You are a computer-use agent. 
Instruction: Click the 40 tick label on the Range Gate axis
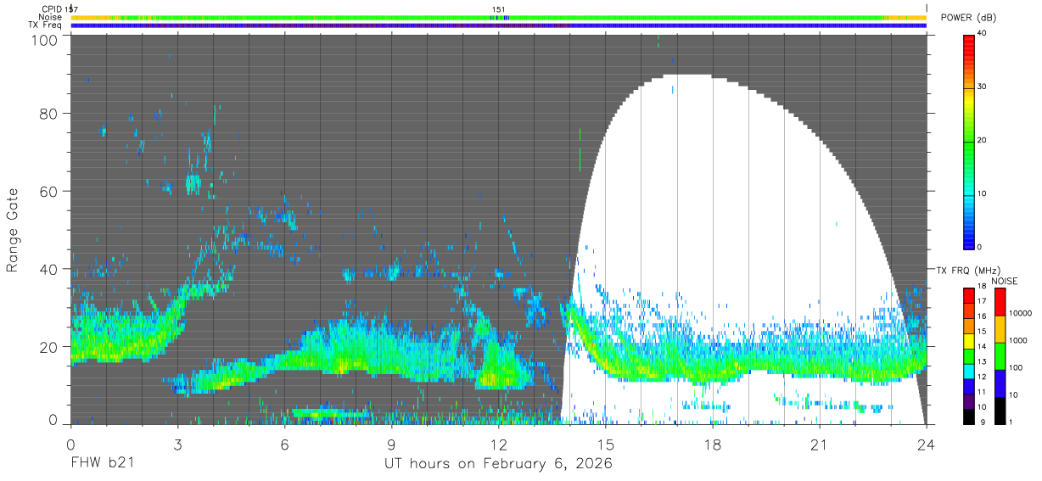pos(50,269)
